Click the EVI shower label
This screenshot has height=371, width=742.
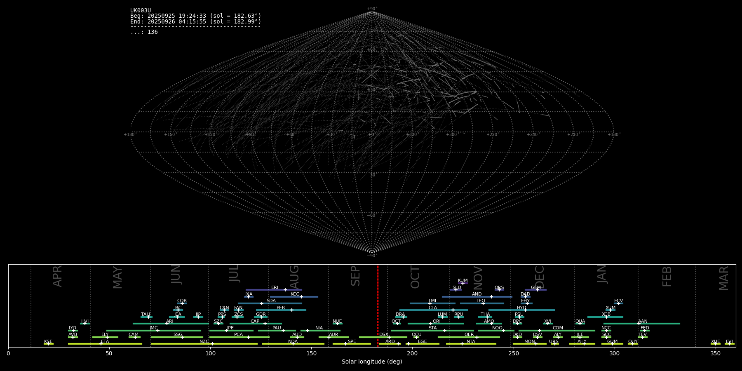click(729, 342)
